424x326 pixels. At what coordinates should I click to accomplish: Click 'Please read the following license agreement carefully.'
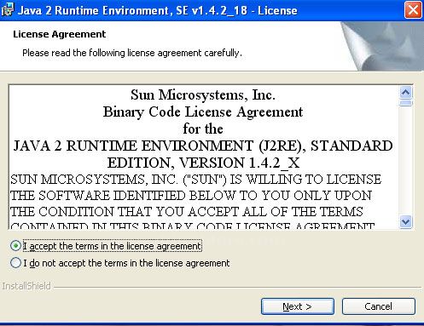tap(132, 53)
